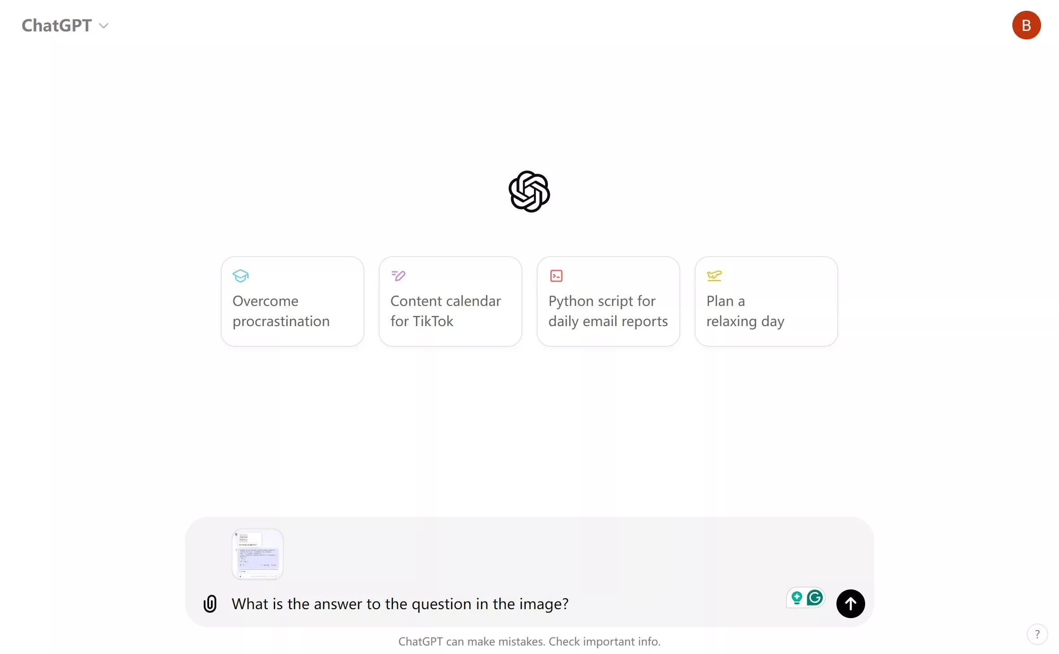Click the help question mark icon
Screen dimensions: 1059x654
tap(1037, 634)
